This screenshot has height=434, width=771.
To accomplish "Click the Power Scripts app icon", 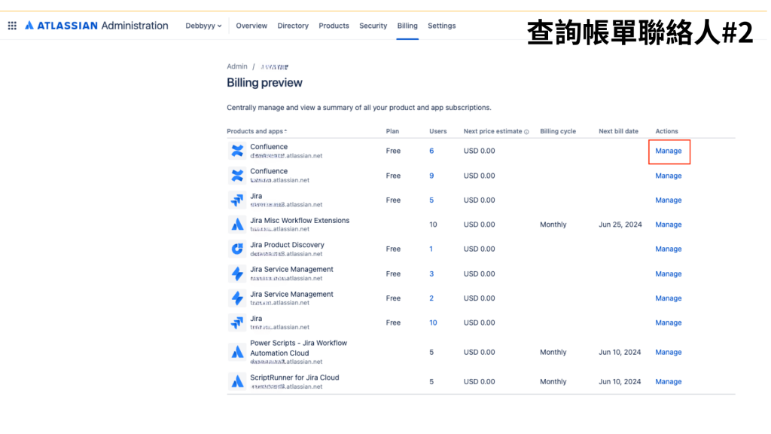I will [237, 353].
